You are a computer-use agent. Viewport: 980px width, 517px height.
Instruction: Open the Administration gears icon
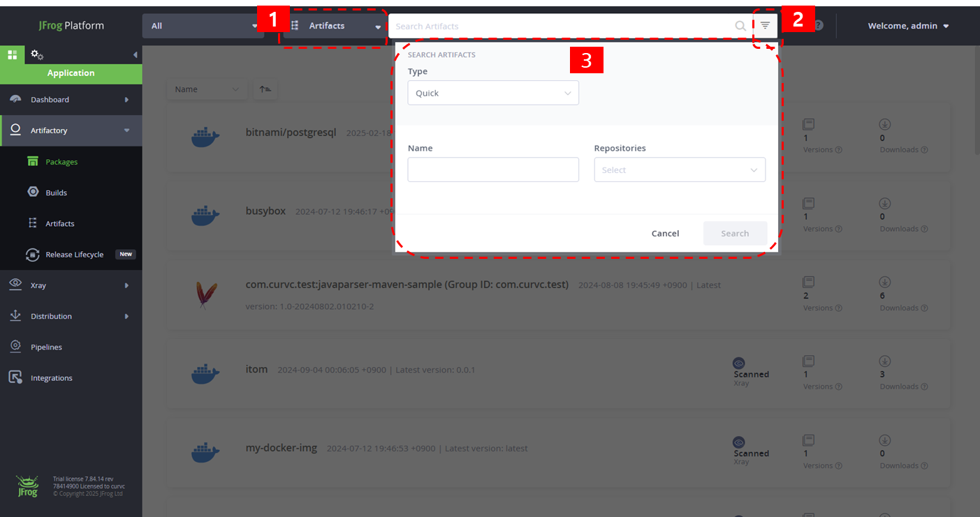point(37,54)
